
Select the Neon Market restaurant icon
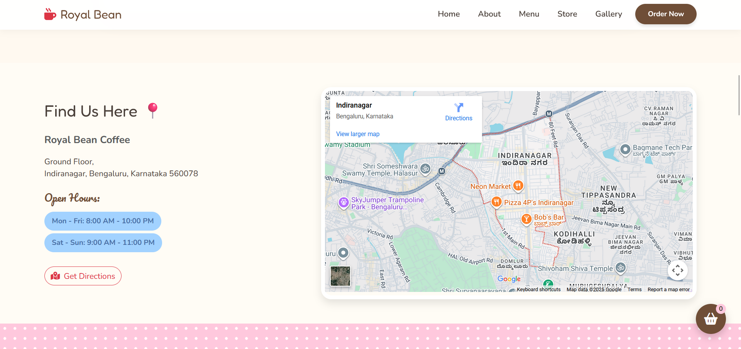(x=518, y=186)
